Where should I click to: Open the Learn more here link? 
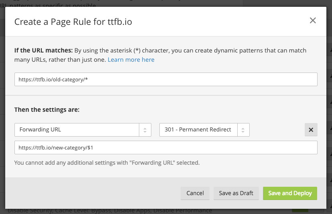pos(131,60)
